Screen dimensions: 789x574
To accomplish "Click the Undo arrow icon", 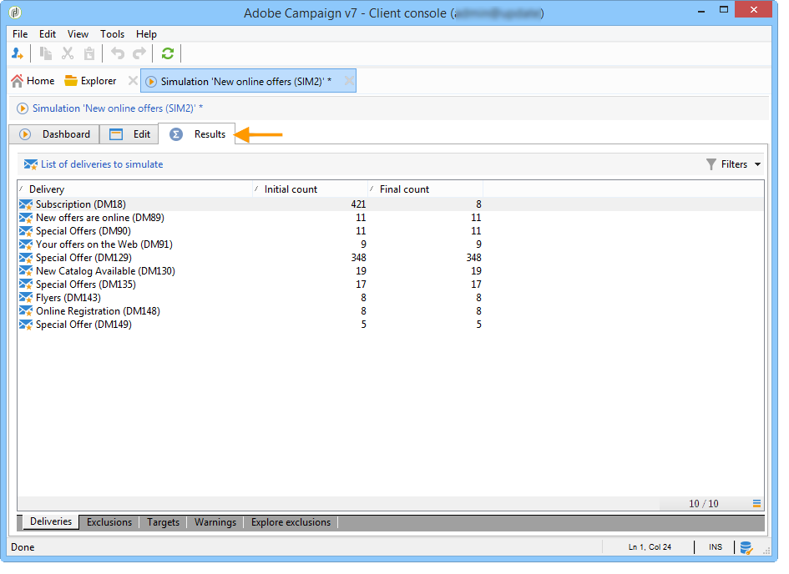I will pos(117,53).
